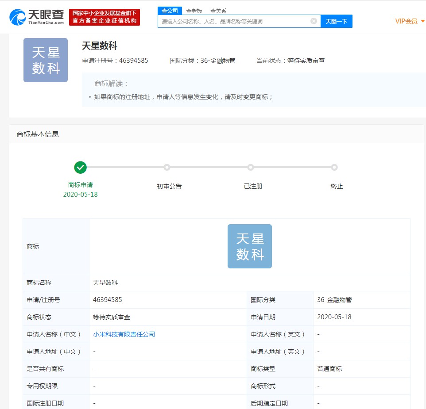This screenshot has height=409, width=426.
Task: Click the 商标名称 value 天星数科
Action: [x=105, y=283]
